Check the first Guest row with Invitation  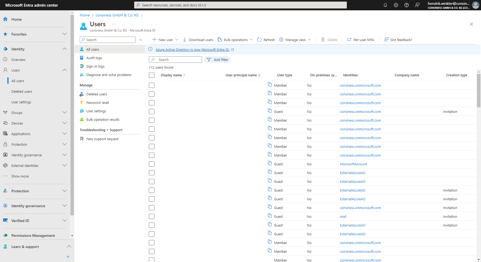(152, 112)
